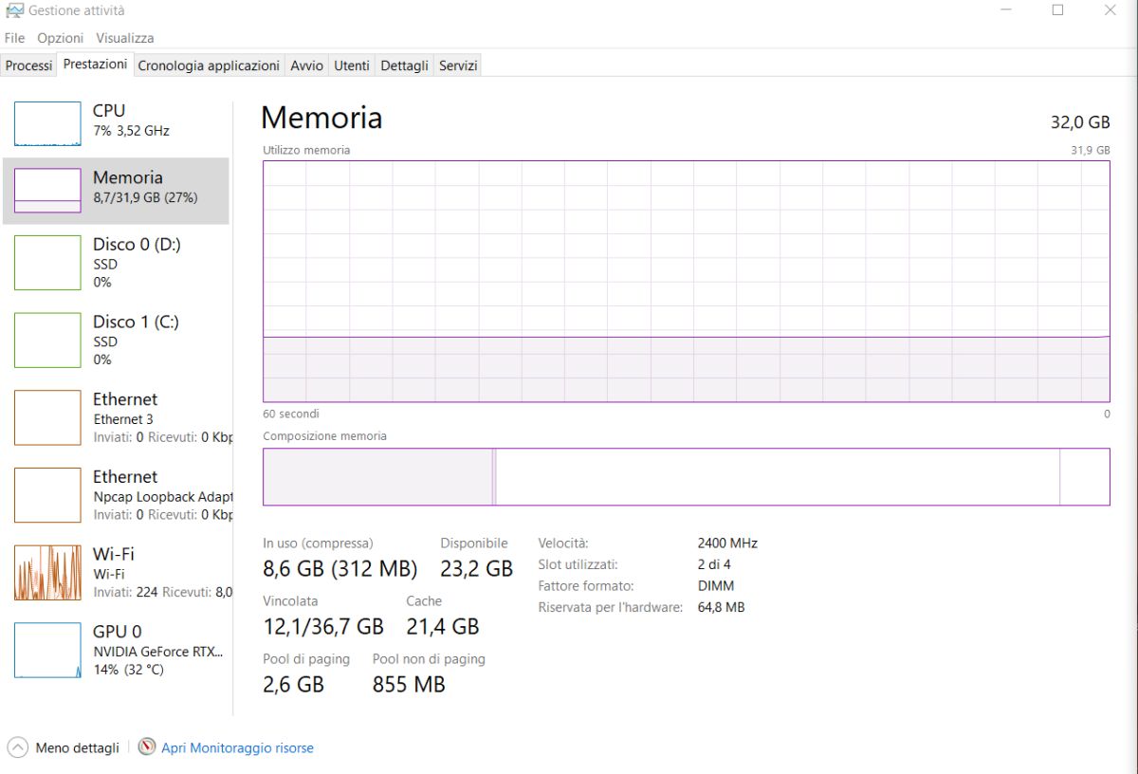Close the Gestione attività window
This screenshot has width=1138, height=774.
[1110, 10]
